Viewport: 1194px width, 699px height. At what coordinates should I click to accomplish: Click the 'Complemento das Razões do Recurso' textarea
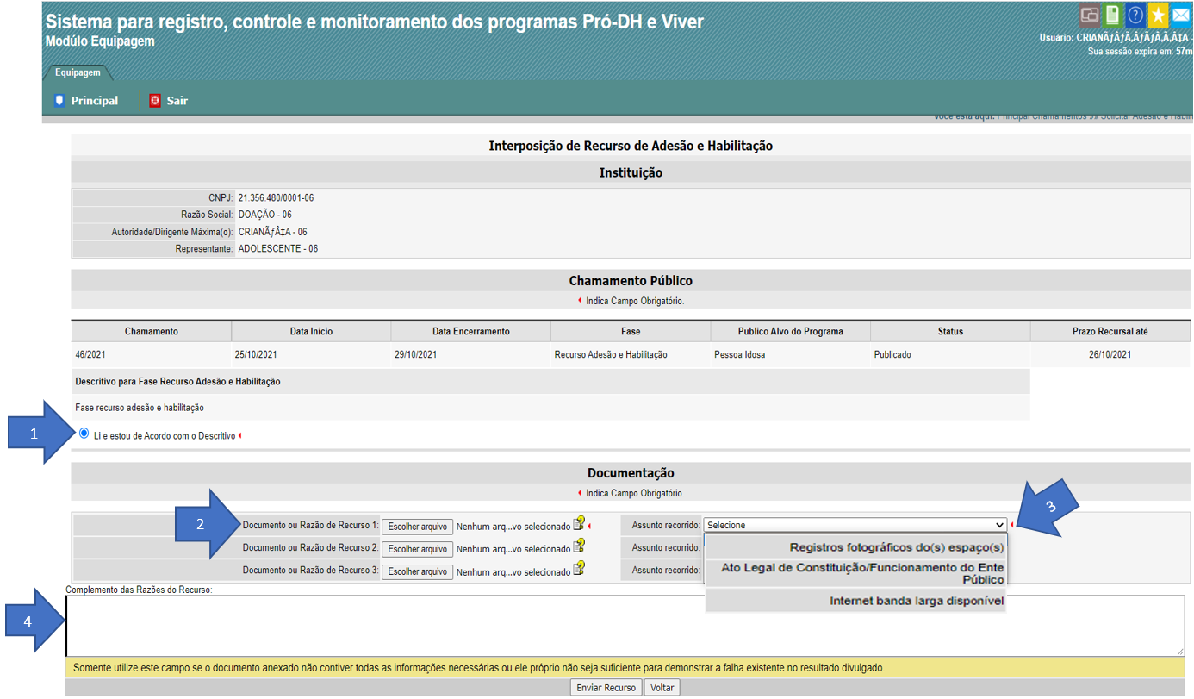(625, 626)
